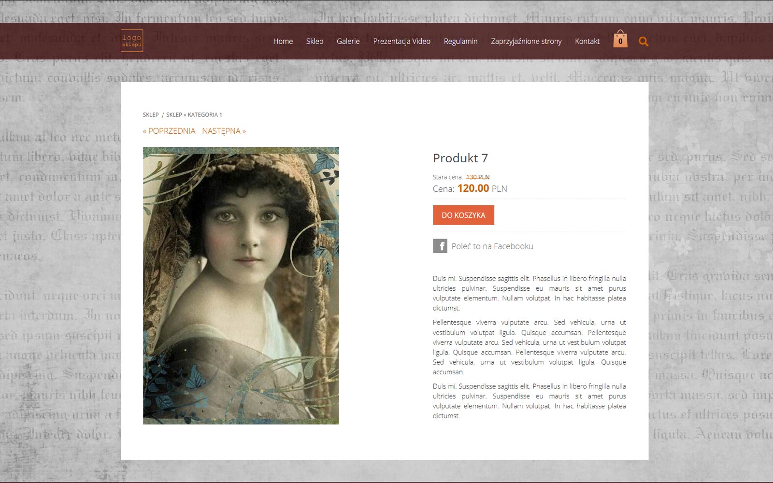Go to the Galerie page
The width and height of the screenshot is (773, 483).
coord(348,41)
